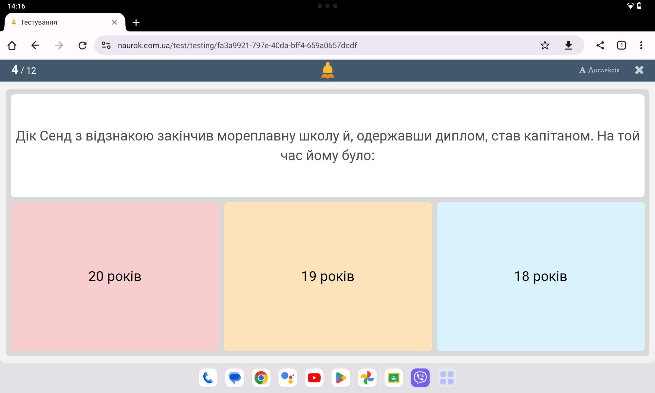Toggle the Дислексія font mode

coord(599,70)
